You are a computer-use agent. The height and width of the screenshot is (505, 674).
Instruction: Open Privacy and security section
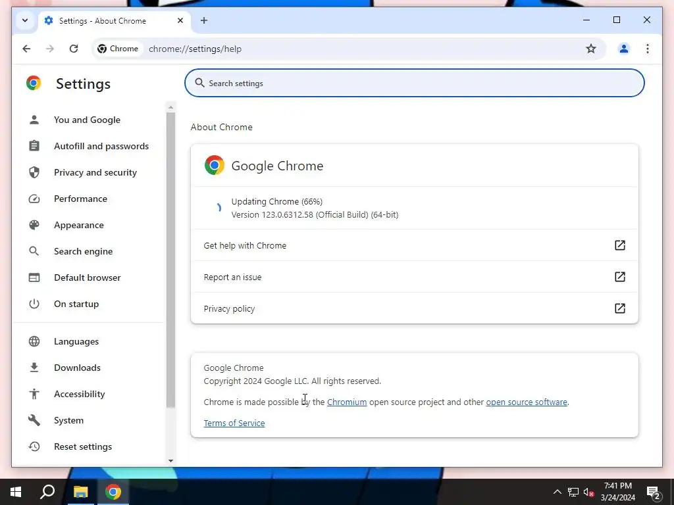88,172
